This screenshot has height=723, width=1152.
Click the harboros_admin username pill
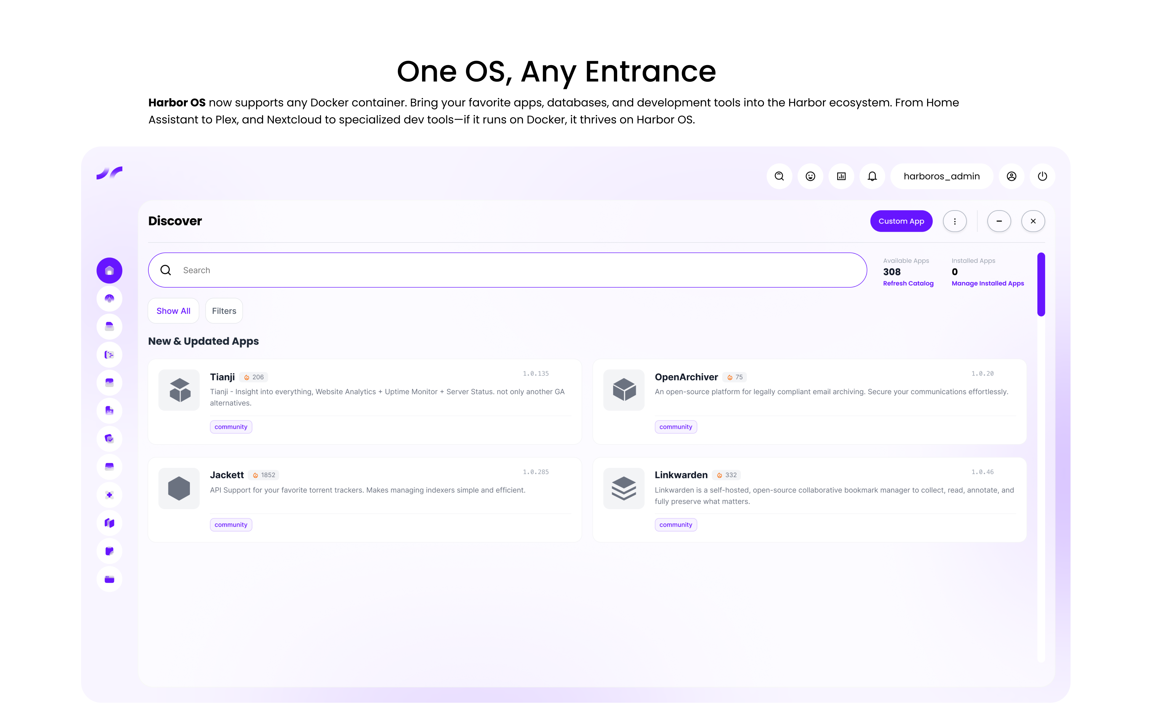point(942,177)
